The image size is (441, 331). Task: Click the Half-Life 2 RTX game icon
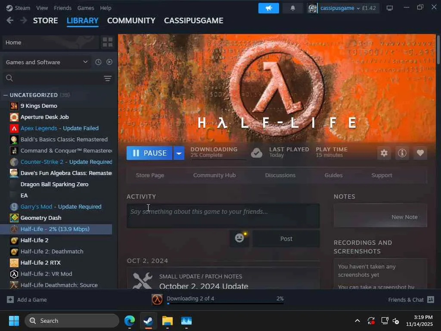pos(14,262)
